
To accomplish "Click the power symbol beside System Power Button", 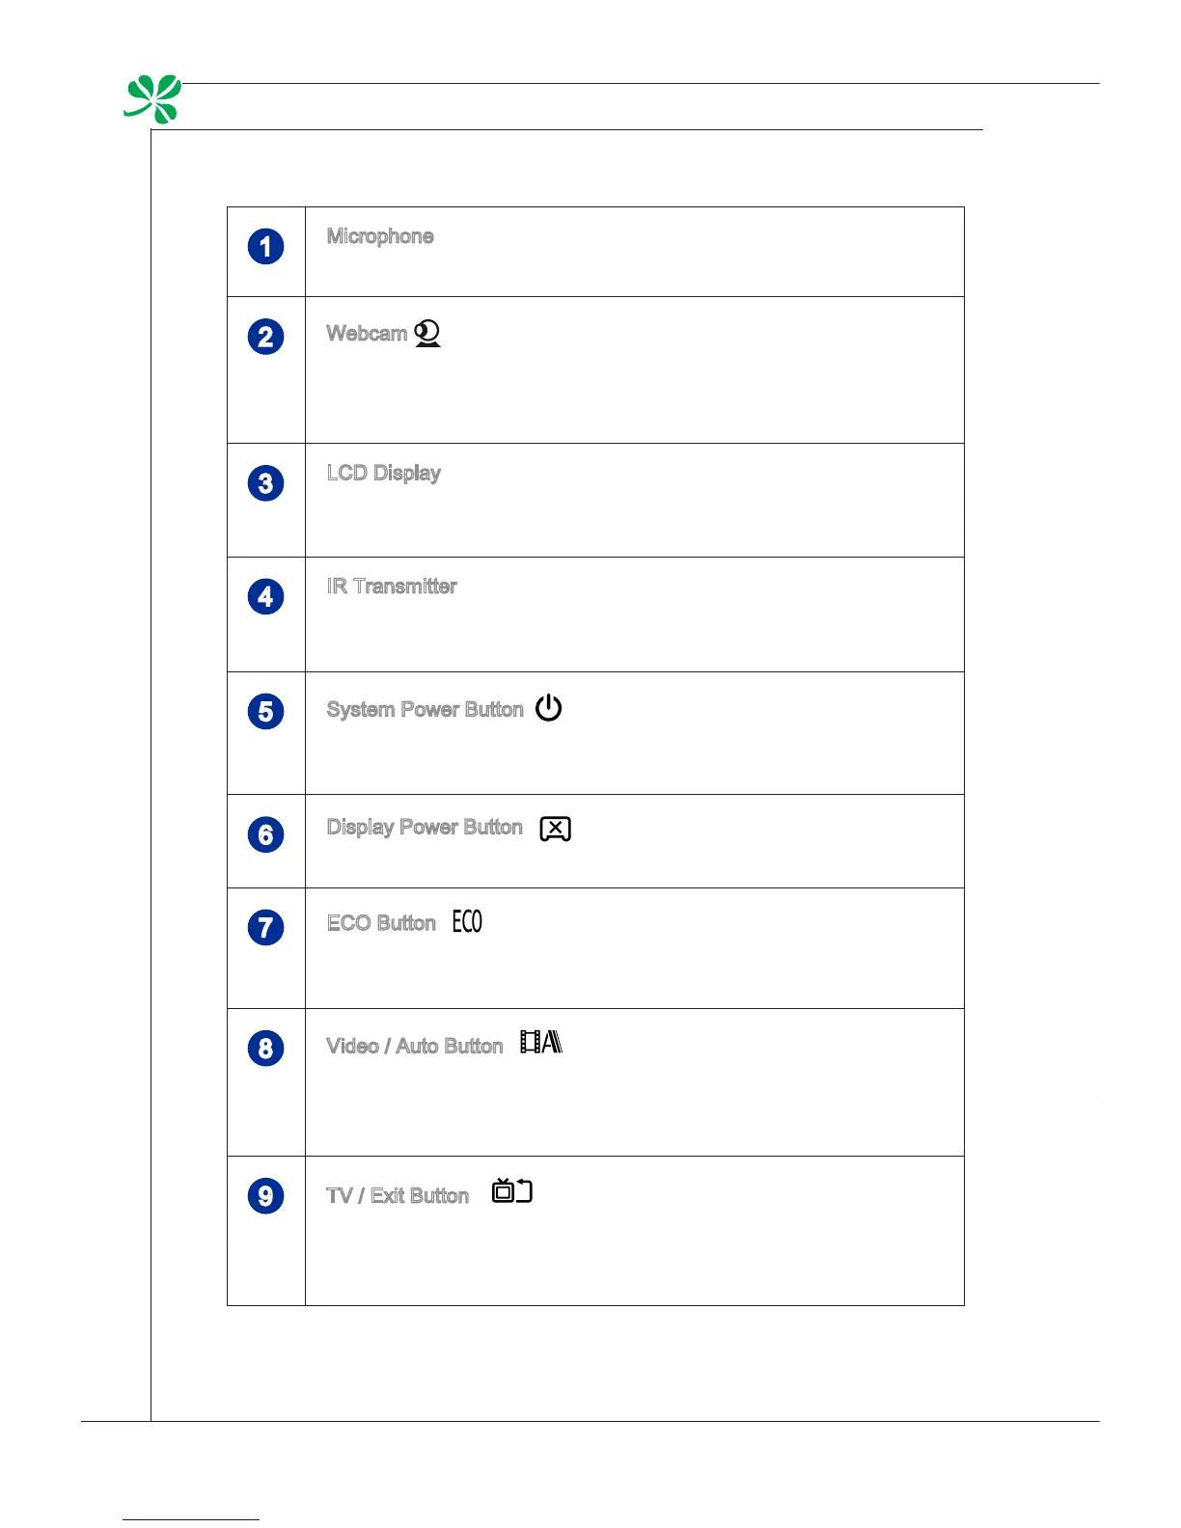I will click(548, 708).
